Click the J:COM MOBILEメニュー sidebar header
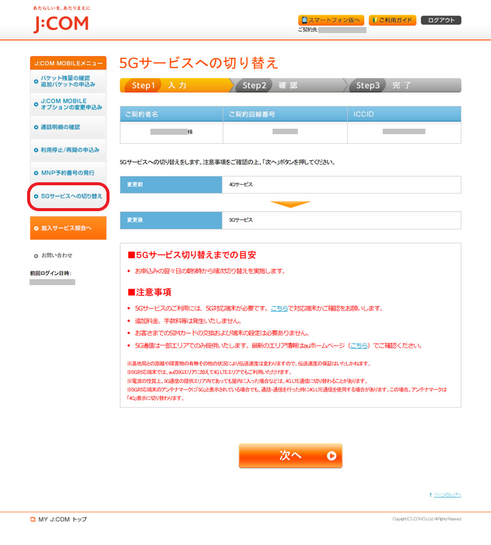The image size is (491, 545). click(x=68, y=63)
